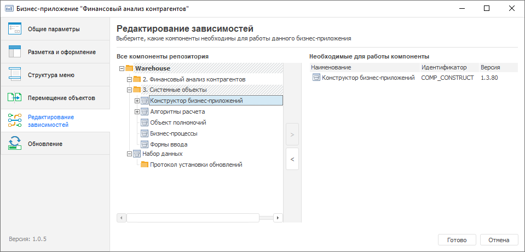Screen dimensions: 525x252
Task: Collapse the Warehouse root node
Action: tap(122, 69)
